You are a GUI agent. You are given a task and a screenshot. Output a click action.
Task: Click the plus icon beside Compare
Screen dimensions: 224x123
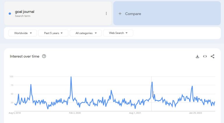coord(120,14)
